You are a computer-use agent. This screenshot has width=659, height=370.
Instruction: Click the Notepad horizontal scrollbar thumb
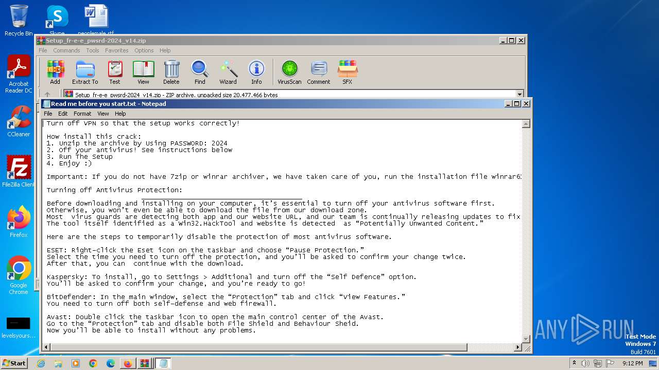[x=259, y=347]
